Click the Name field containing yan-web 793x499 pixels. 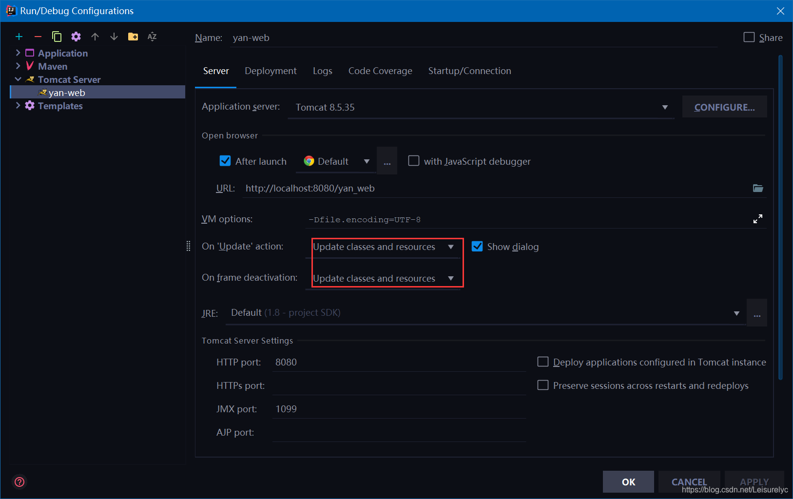click(473, 38)
